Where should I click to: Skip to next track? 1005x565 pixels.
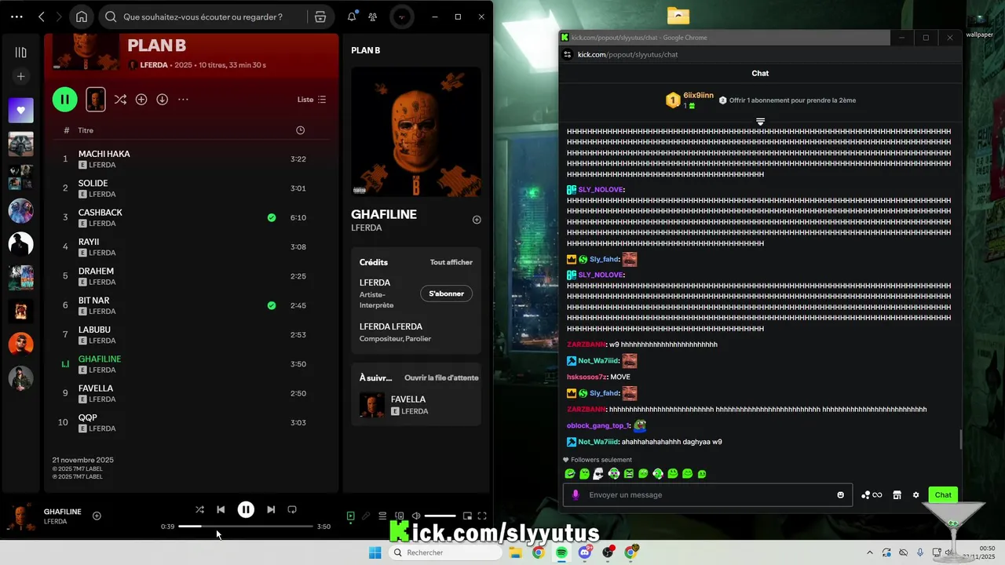(271, 509)
